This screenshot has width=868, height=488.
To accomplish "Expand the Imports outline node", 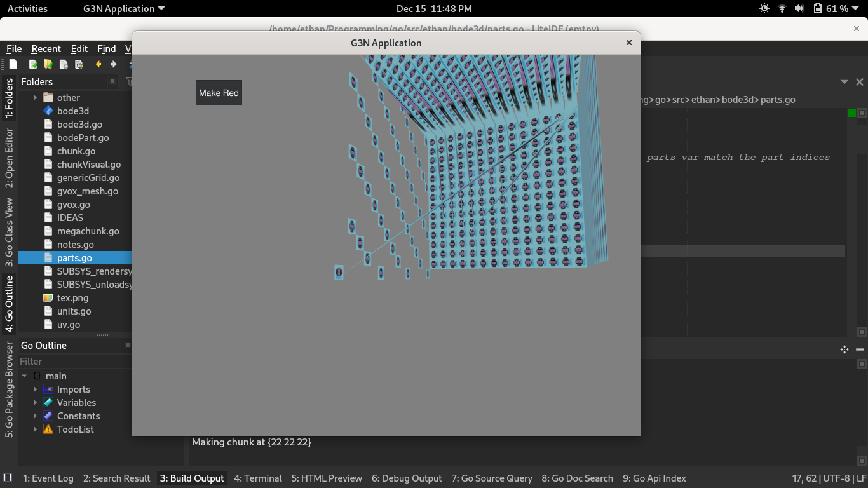I will [36, 390].
